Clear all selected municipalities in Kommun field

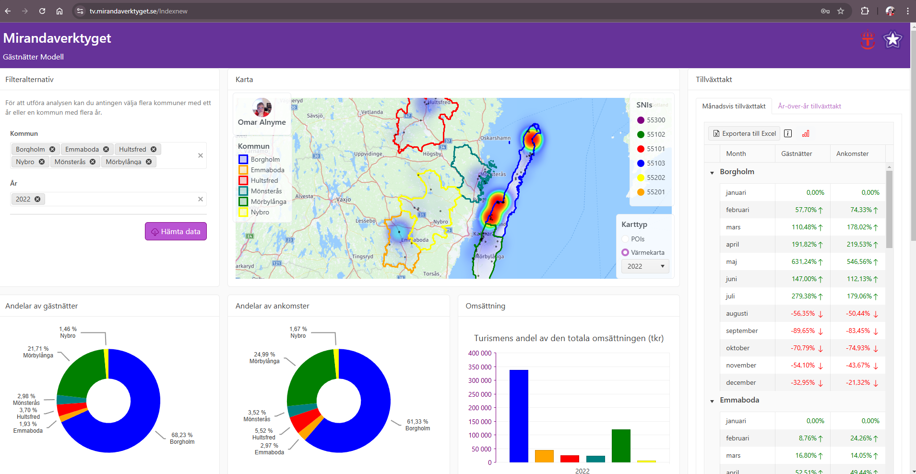coord(201,155)
